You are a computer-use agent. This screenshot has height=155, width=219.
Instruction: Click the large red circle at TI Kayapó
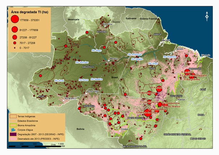pyautogui.click(x=159, y=89)
